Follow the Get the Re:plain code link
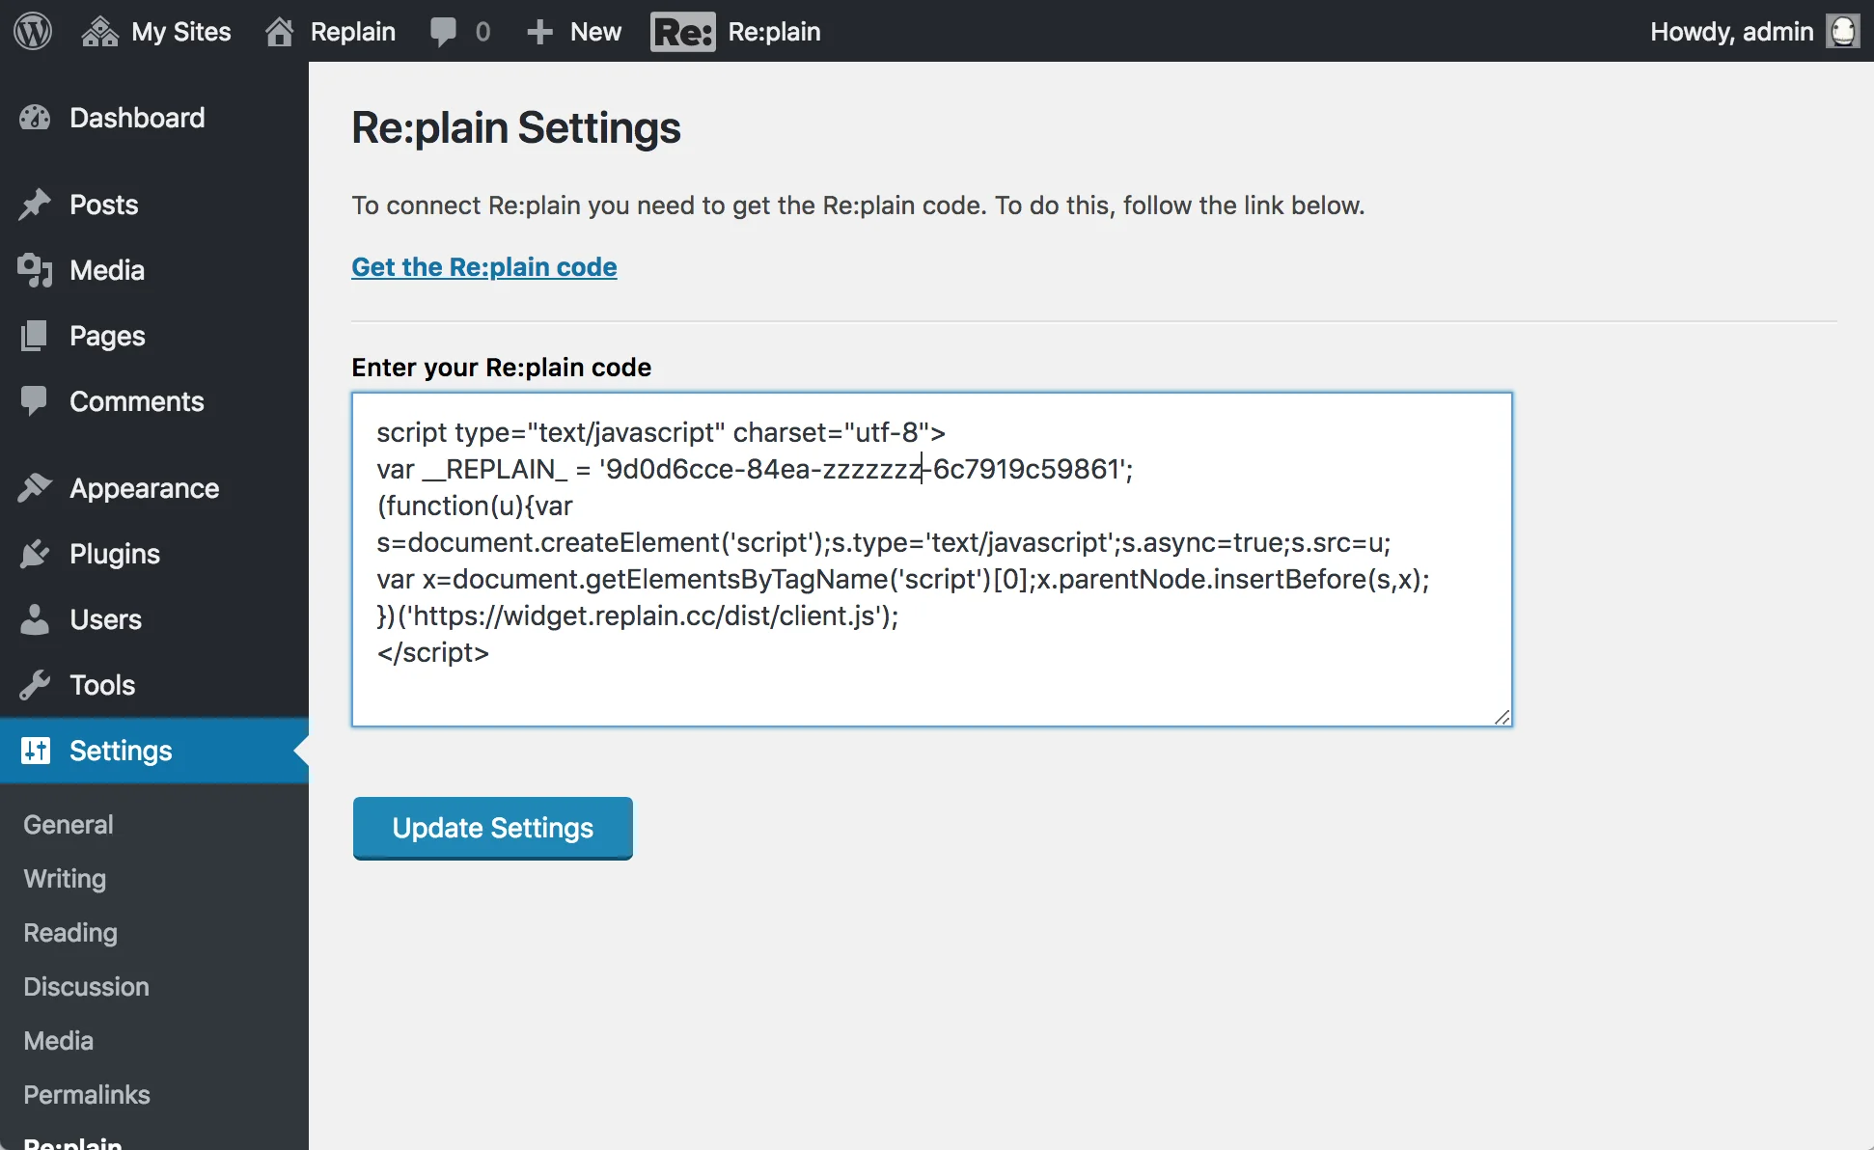 pos(484,267)
